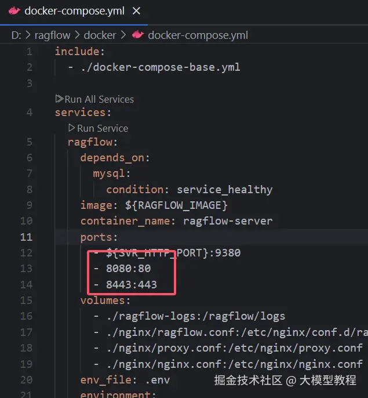The image size is (368, 398).
Task: Open the docker breadcrumb folder
Action: (x=100, y=35)
